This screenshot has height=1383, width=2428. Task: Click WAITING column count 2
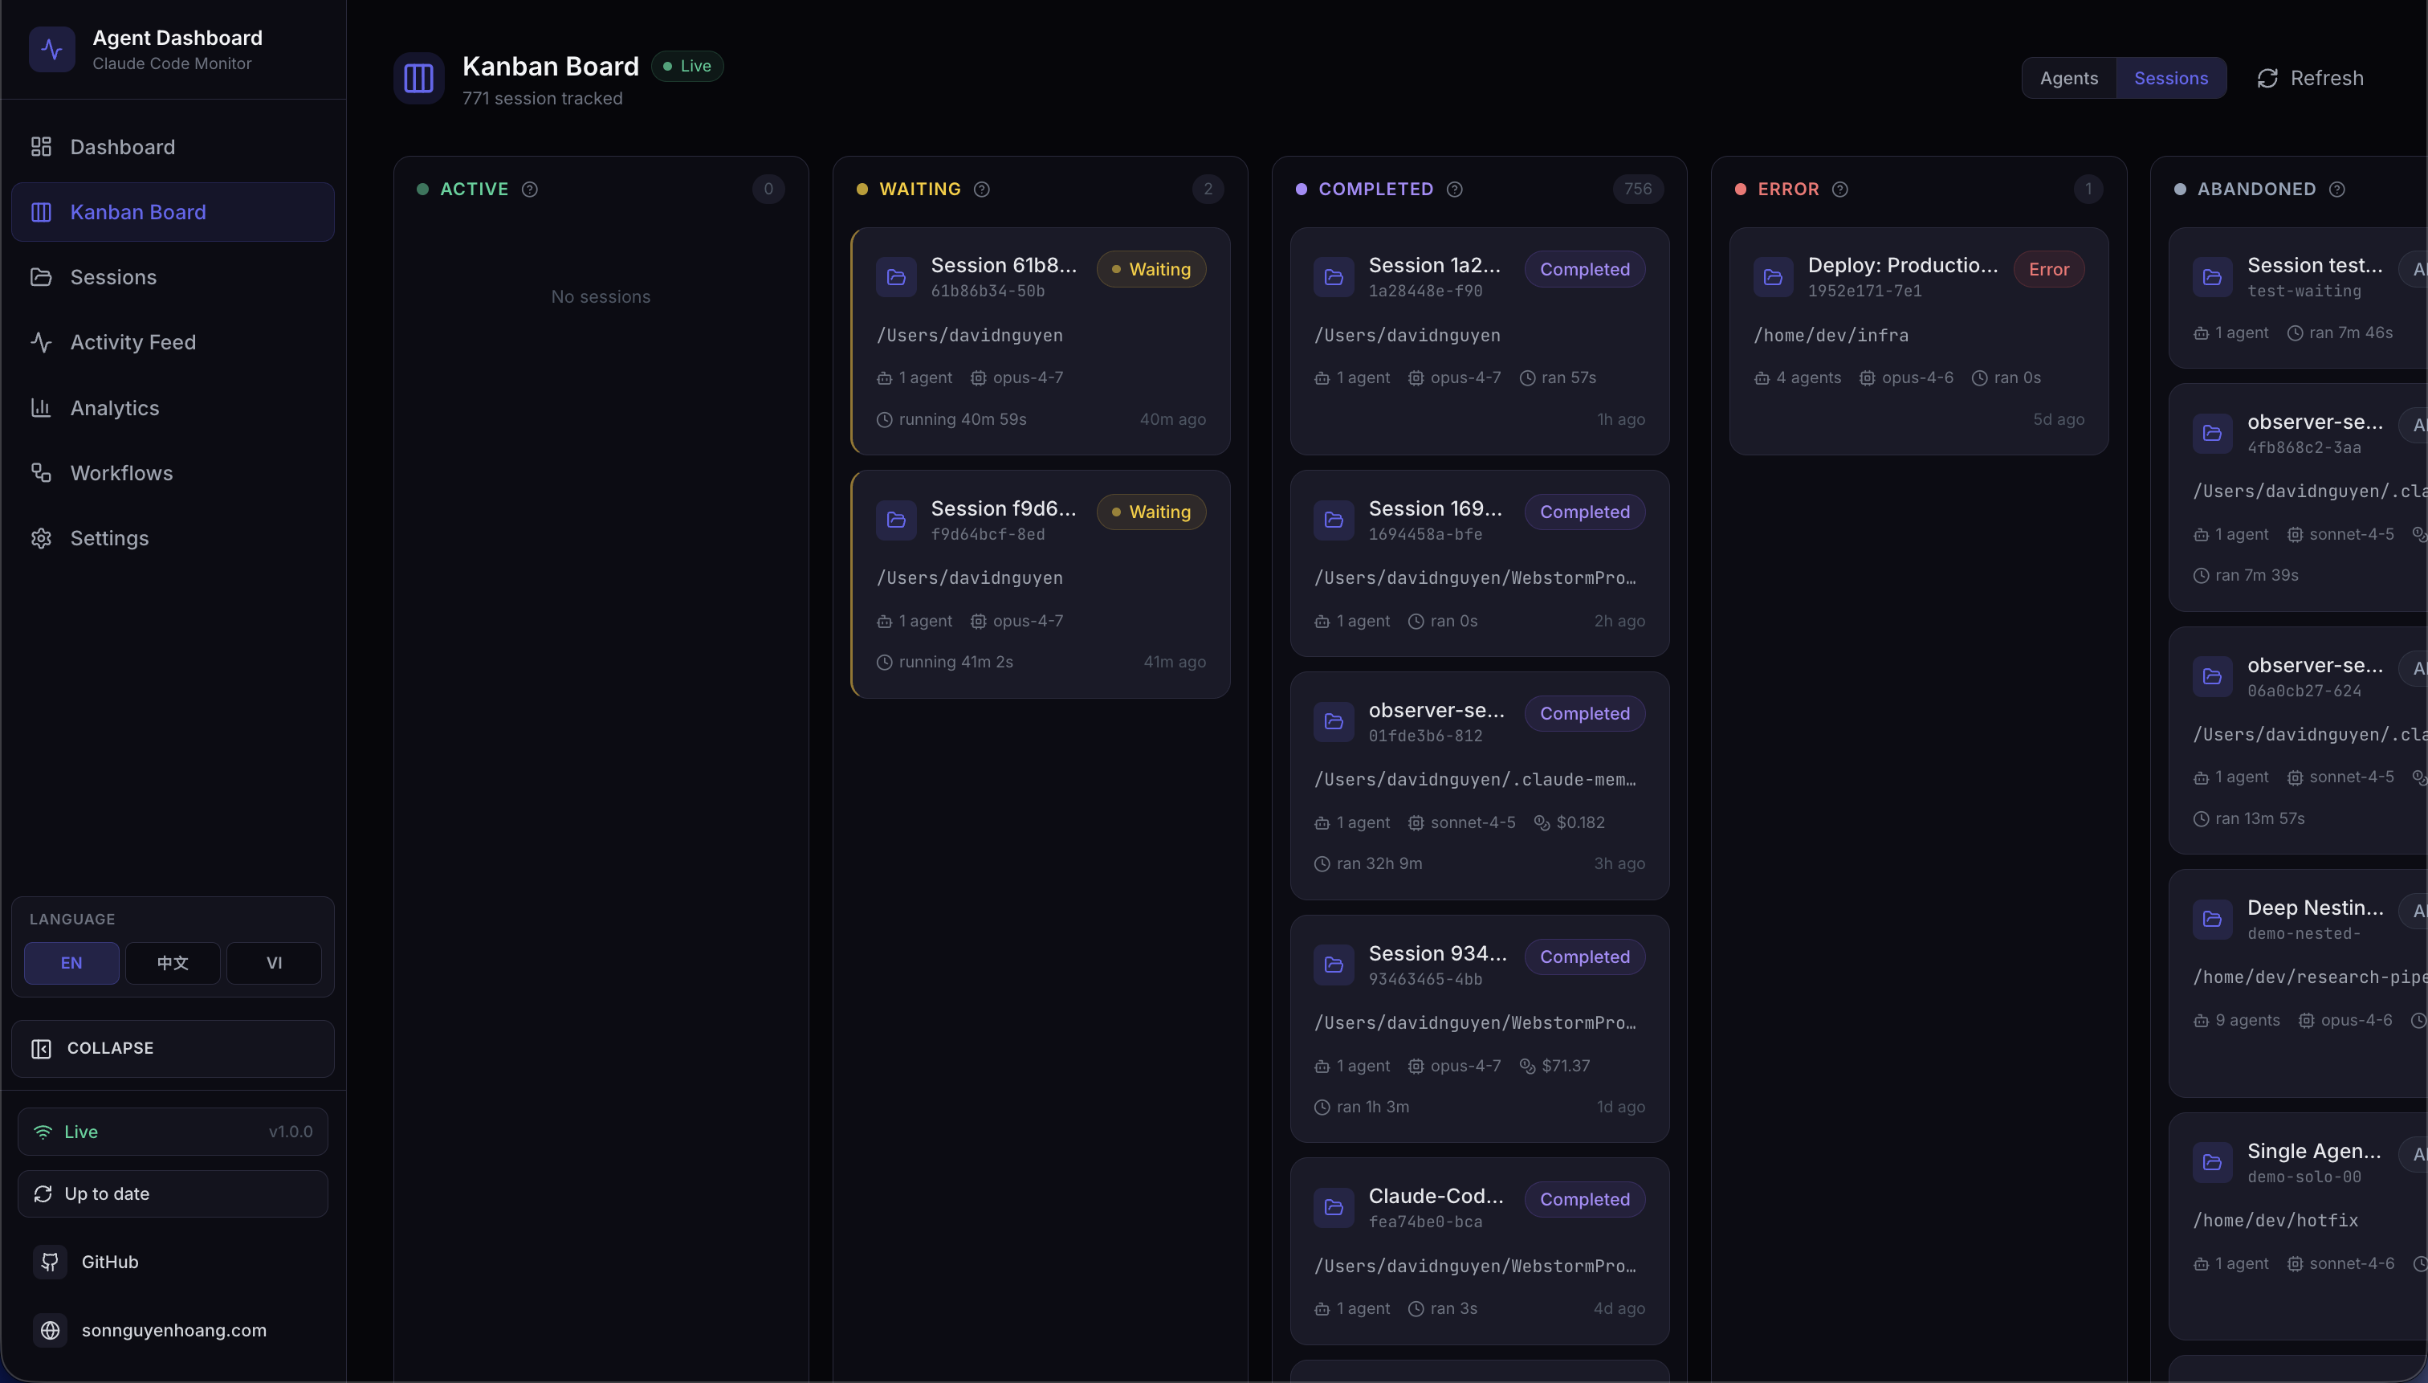click(x=1208, y=189)
